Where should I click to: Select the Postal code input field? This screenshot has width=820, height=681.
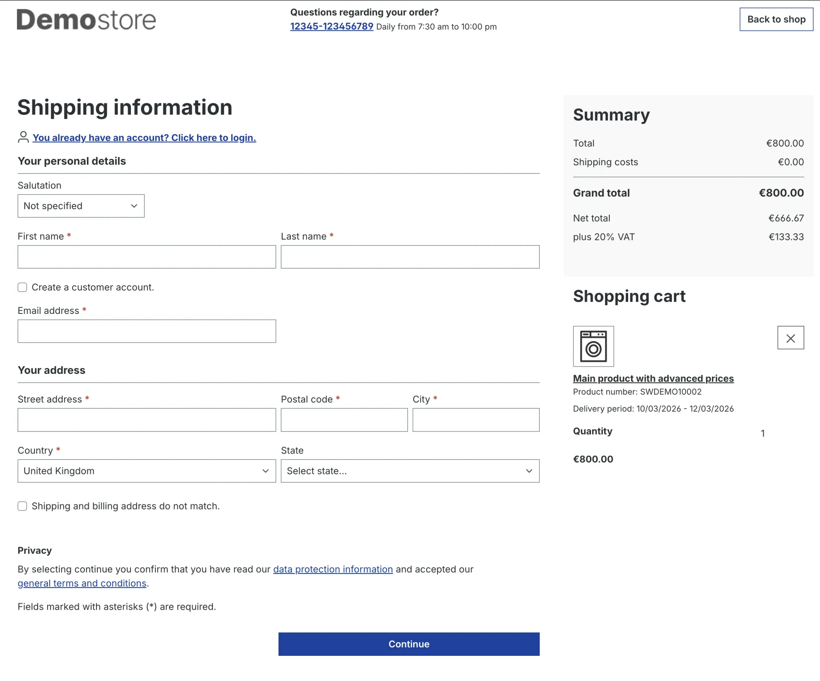click(344, 420)
